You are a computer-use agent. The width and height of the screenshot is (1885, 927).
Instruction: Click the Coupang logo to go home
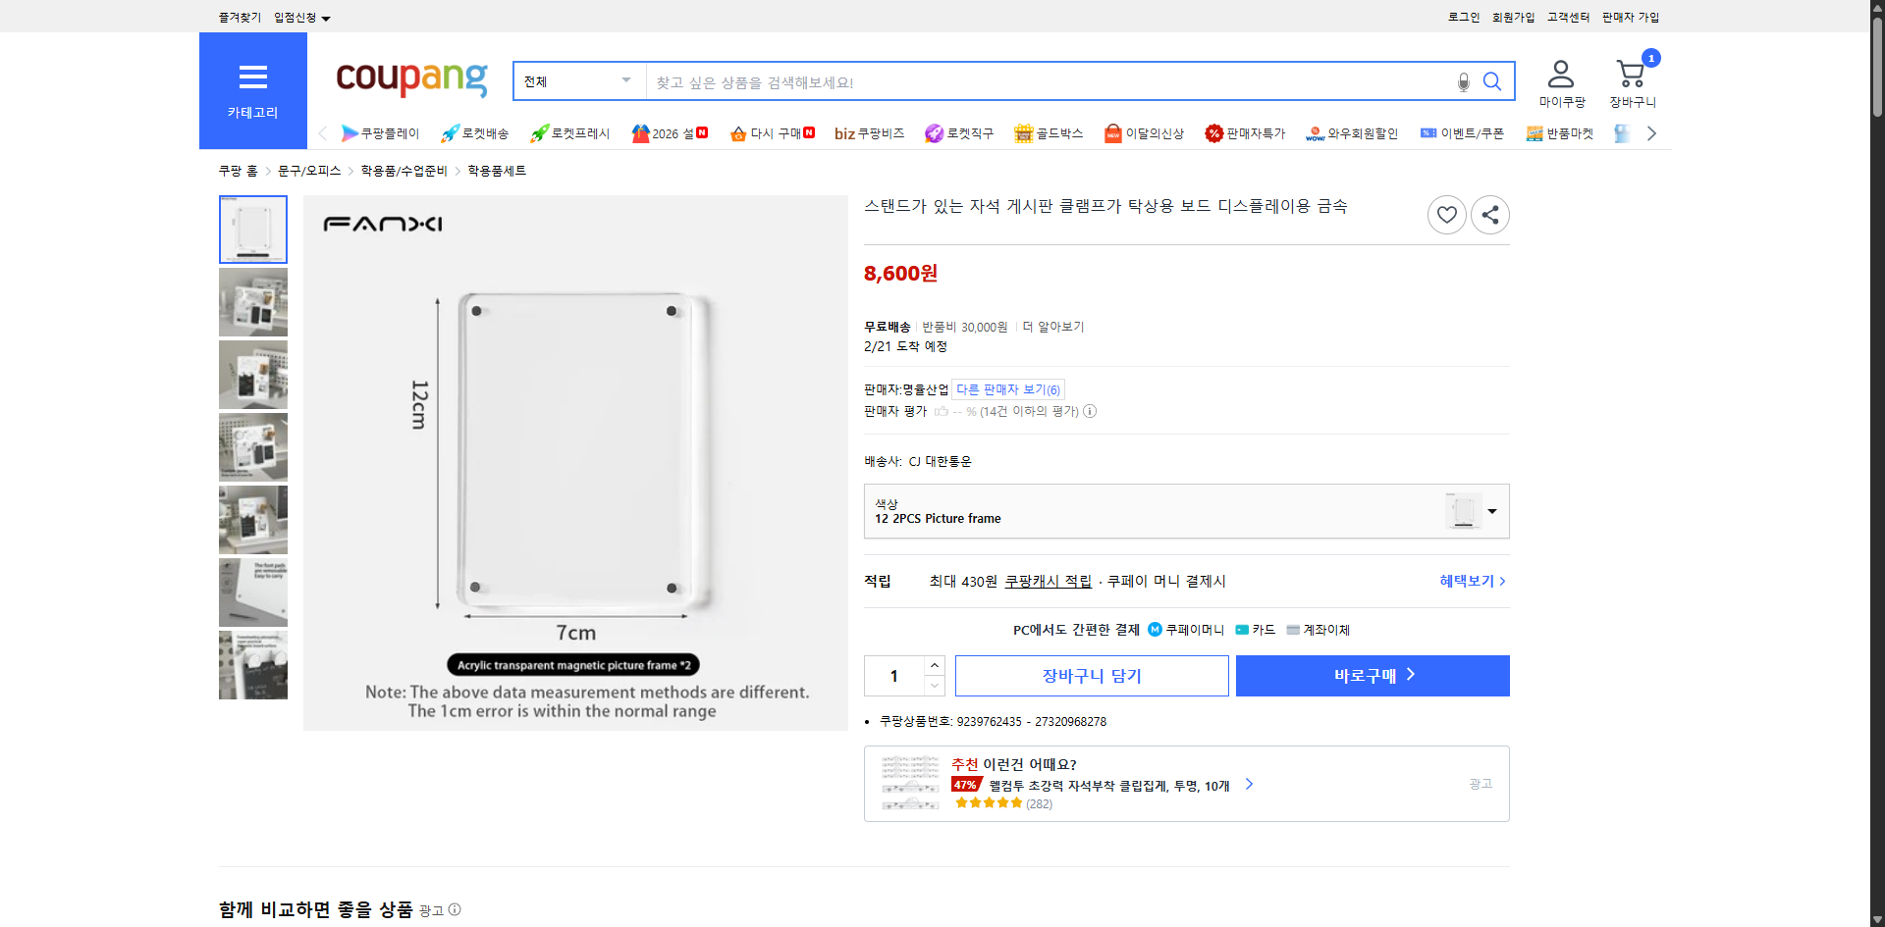[411, 80]
